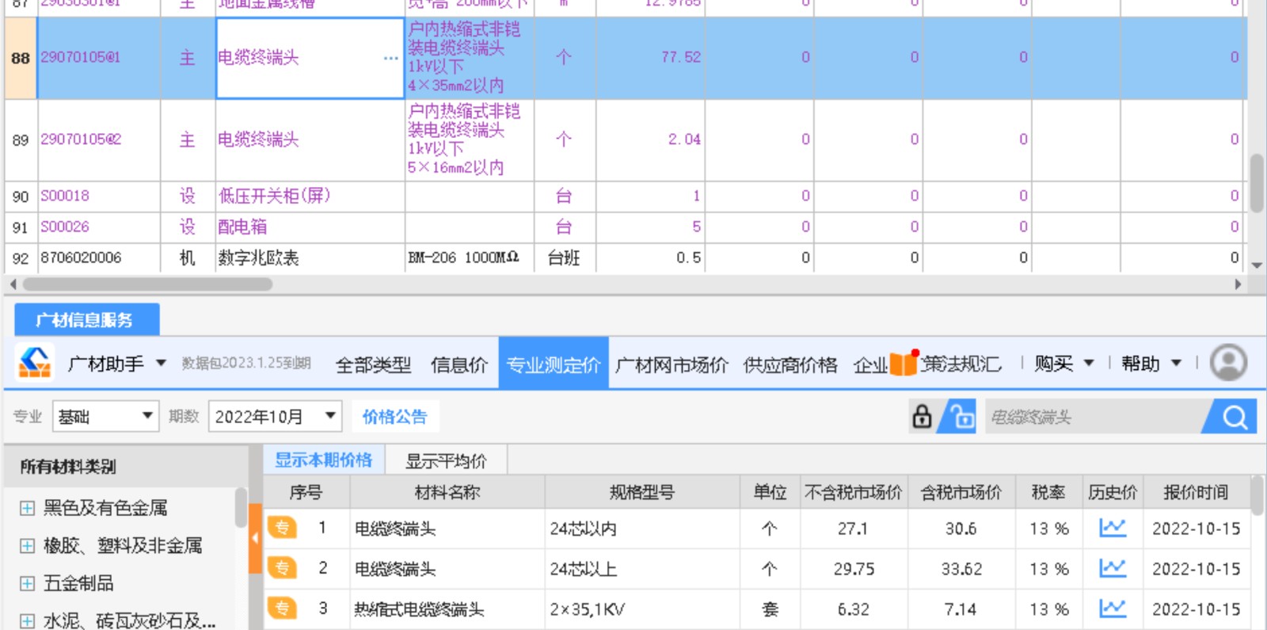This screenshot has height=630, width=1267.
Task: Switch to the 供应商价格 tab
Action: pyautogui.click(x=790, y=365)
